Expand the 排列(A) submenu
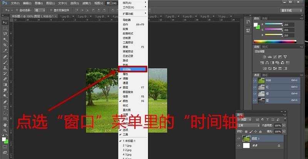 coord(133,3)
